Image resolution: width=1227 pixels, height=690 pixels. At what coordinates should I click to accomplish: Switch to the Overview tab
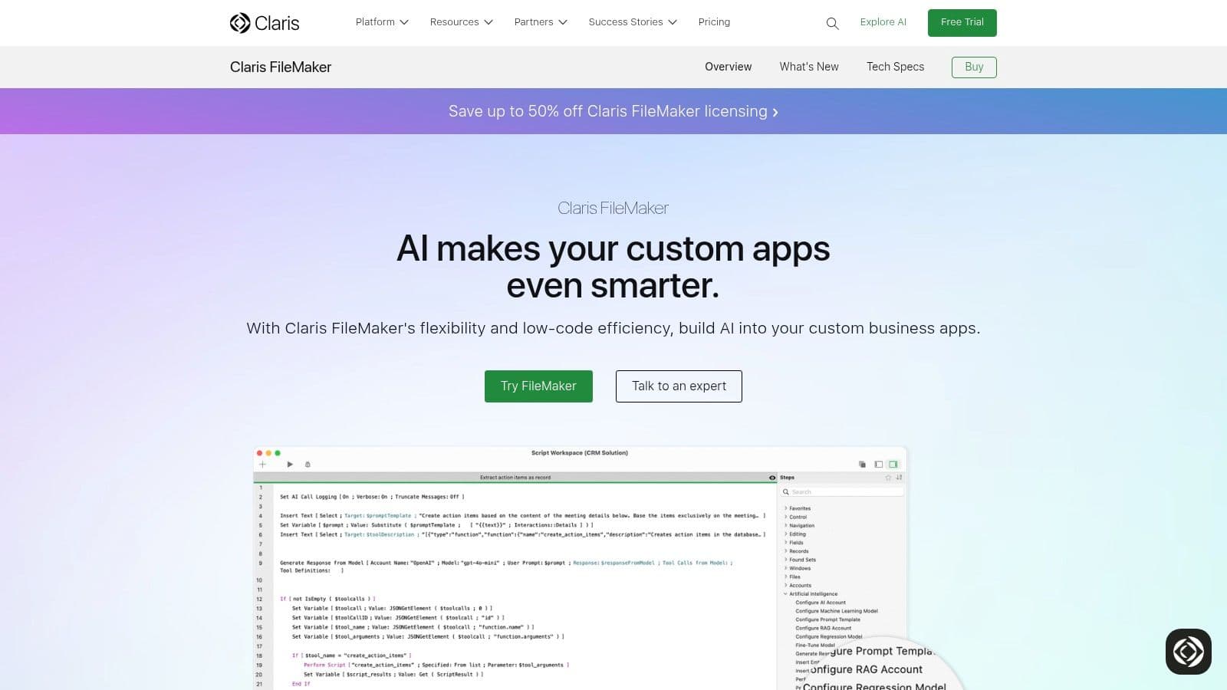(728, 67)
